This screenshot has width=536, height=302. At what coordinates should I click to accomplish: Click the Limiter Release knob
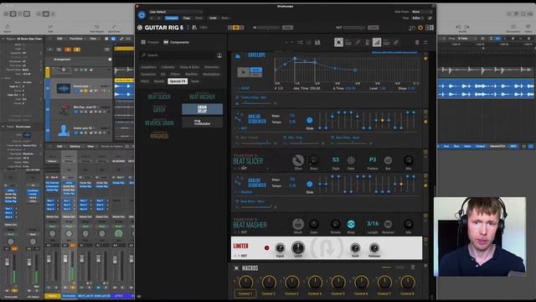coord(374,248)
